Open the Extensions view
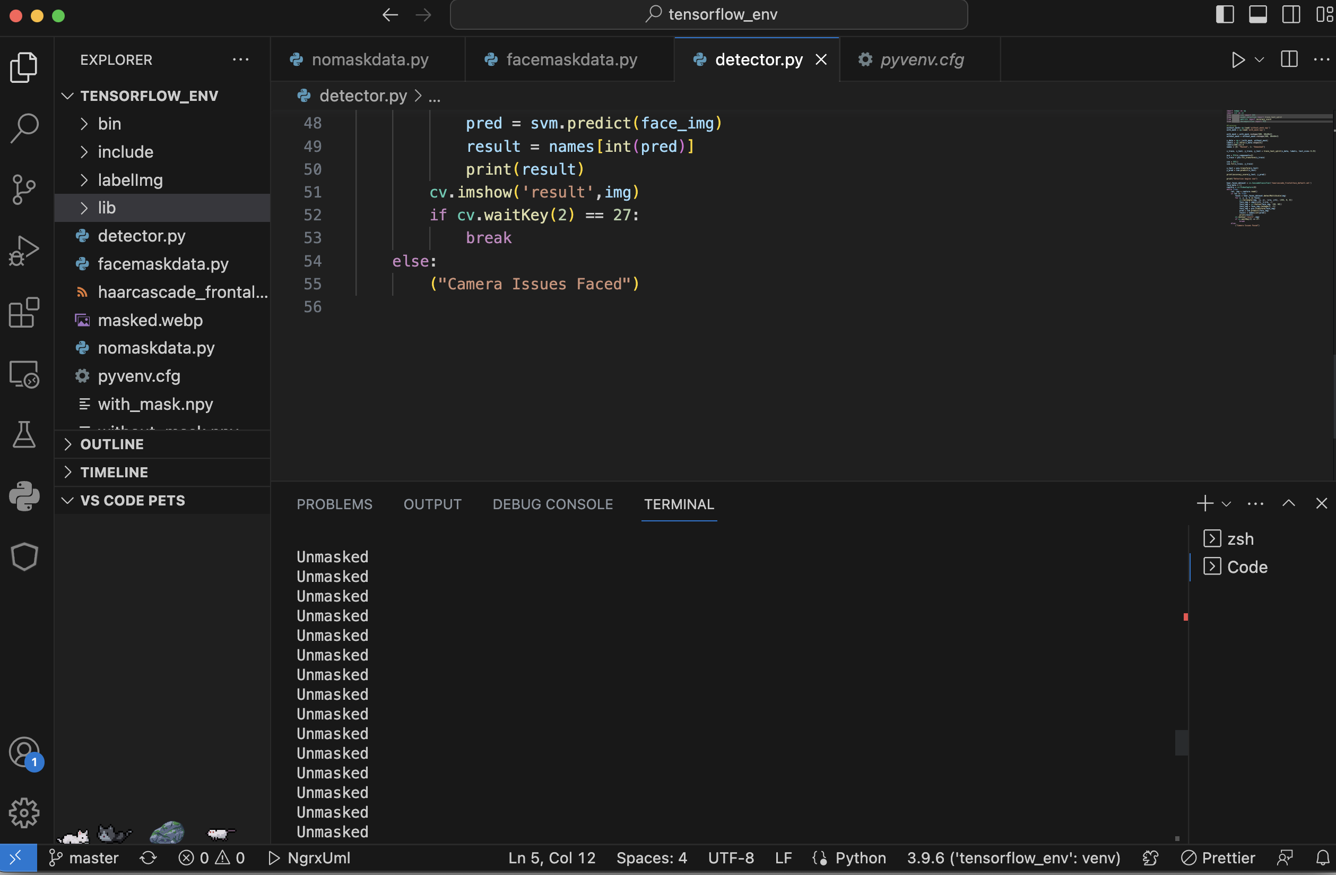This screenshot has height=875, width=1336. (23, 312)
